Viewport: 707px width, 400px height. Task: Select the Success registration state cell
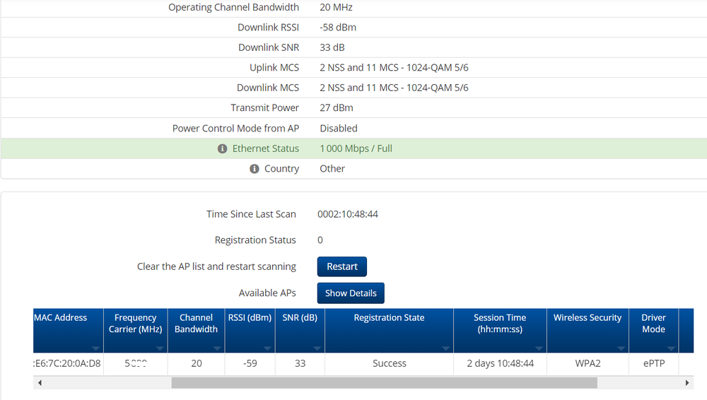click(x=389, y=363)
